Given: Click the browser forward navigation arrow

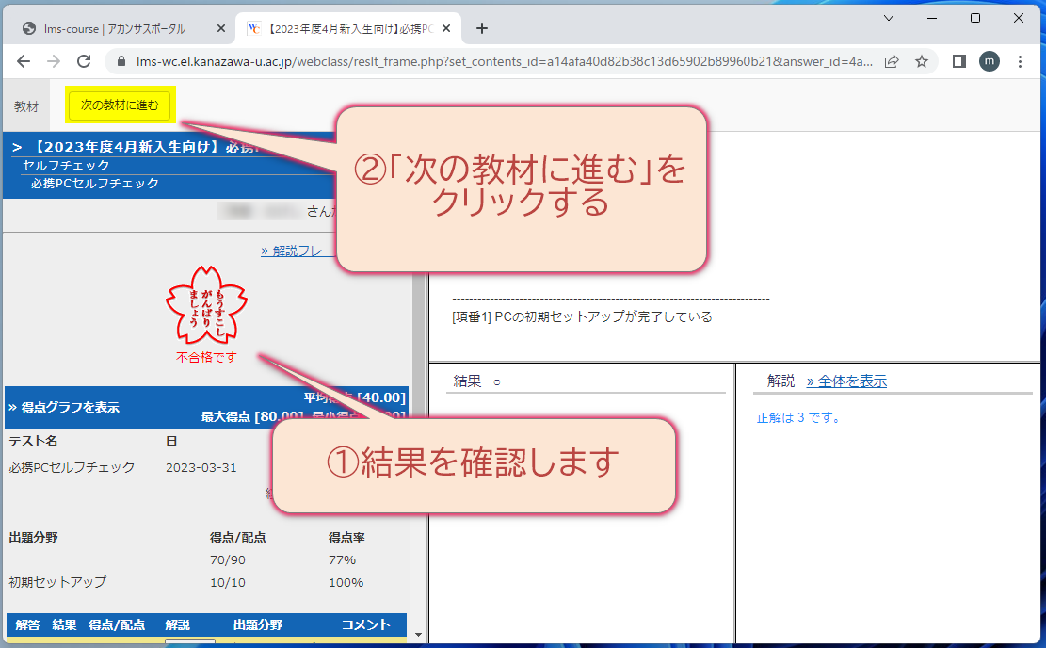Looking at the screenshot, I should coord(55,60).
